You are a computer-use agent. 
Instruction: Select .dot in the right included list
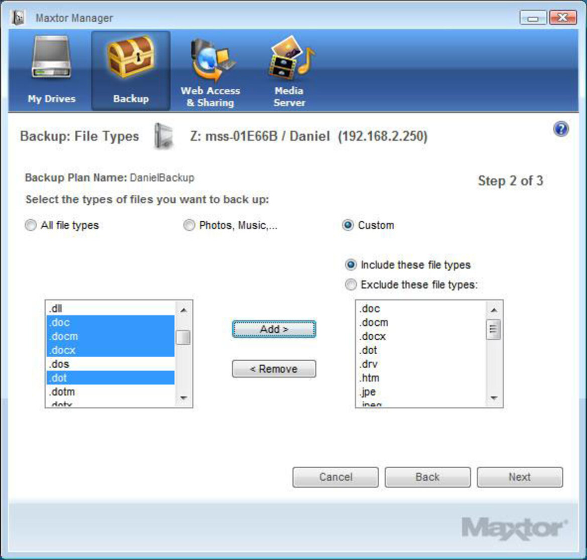tap(421, 350)
